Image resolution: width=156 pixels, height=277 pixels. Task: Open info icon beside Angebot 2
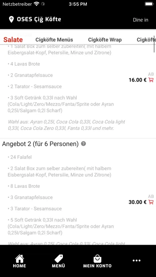(x=84, y=144)
